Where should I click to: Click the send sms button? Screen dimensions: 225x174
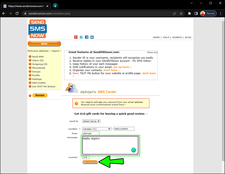pos(90,162)
